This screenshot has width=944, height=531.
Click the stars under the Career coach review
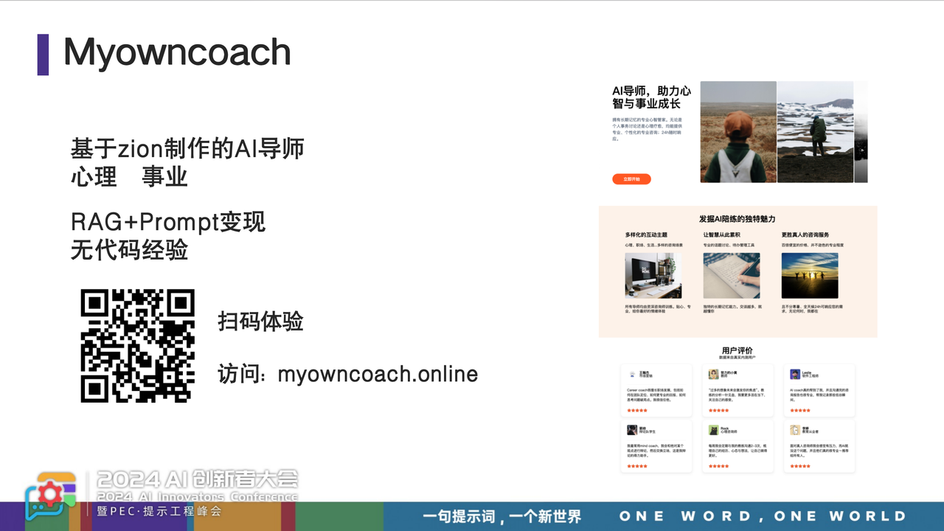click(637, 410)
